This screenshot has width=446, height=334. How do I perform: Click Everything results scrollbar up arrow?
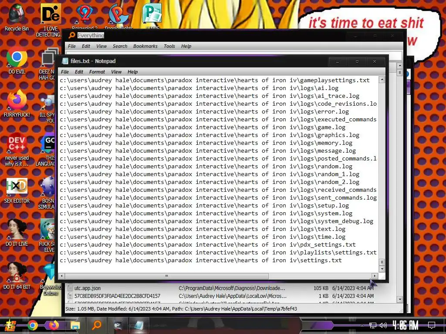click(400, 66)
